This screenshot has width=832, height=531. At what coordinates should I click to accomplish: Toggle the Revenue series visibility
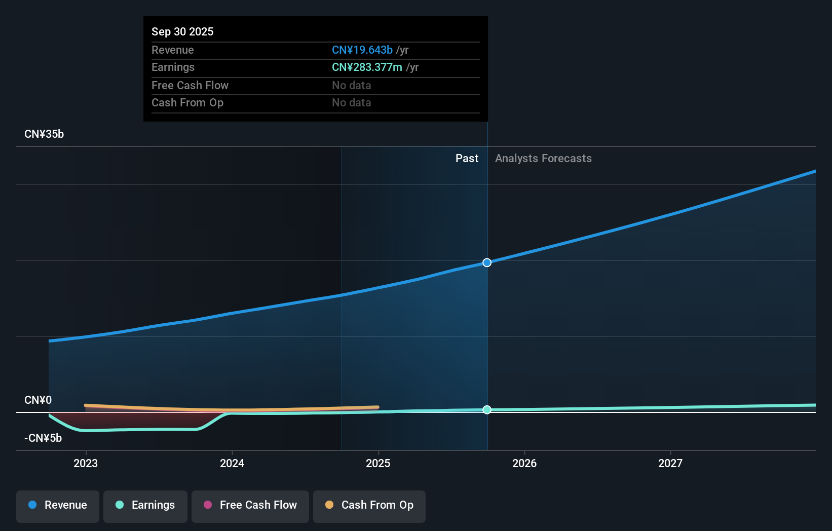click(57, 506)
